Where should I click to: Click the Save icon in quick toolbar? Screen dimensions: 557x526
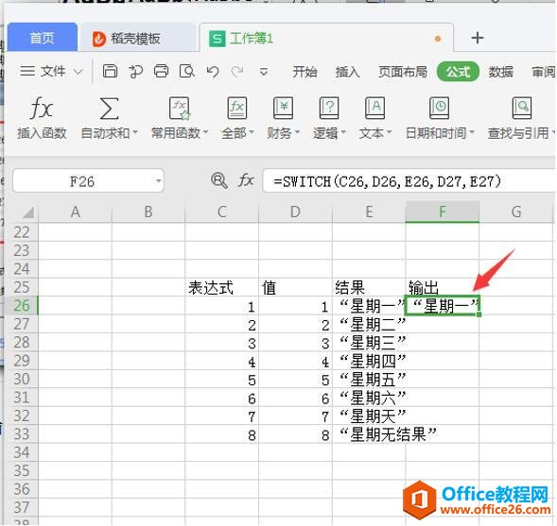click(110, 71)
